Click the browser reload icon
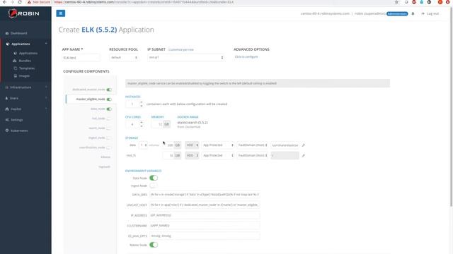This screenshot has width=453, height=254. tap(20, 2)
